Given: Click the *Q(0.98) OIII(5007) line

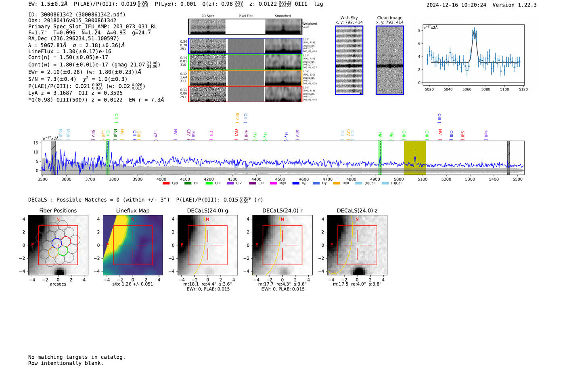Looking at the screenshot, I should point(96,100).
